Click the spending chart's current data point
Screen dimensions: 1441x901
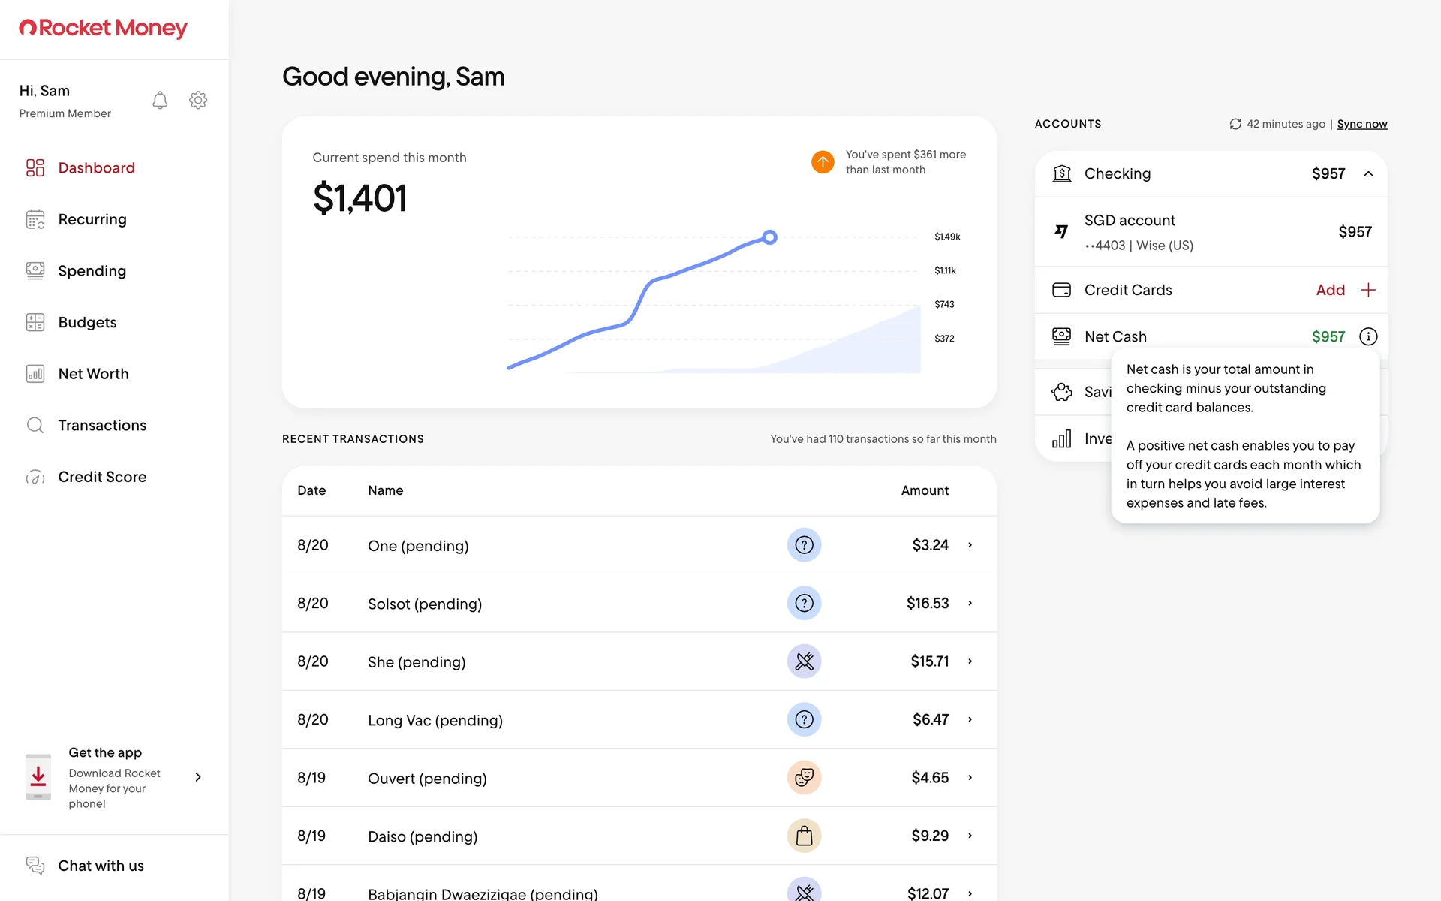pyautogui.click(x=769, y=237)
